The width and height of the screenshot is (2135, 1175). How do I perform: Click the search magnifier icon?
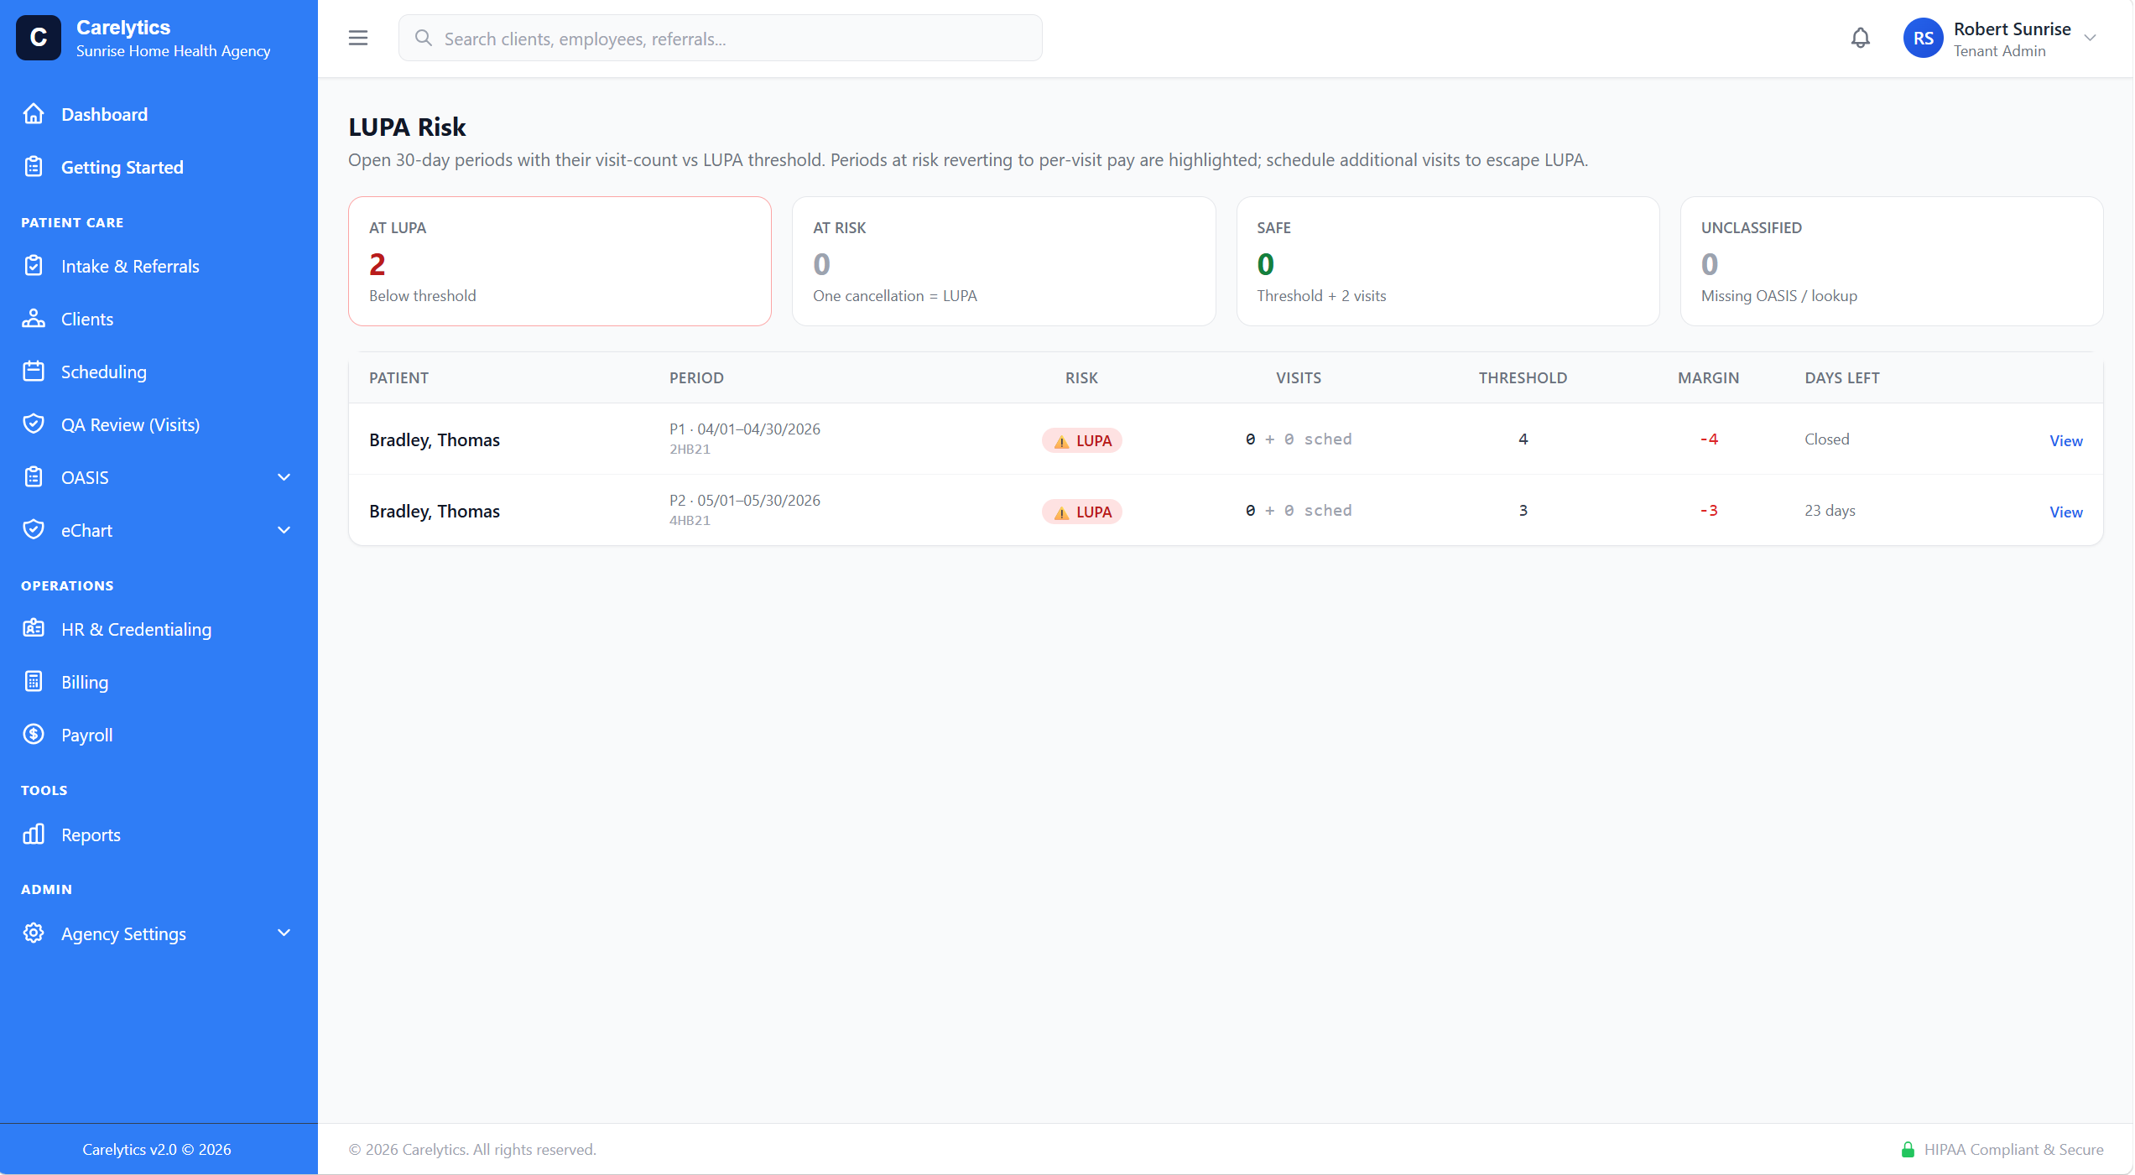click(x=424, y=39)
